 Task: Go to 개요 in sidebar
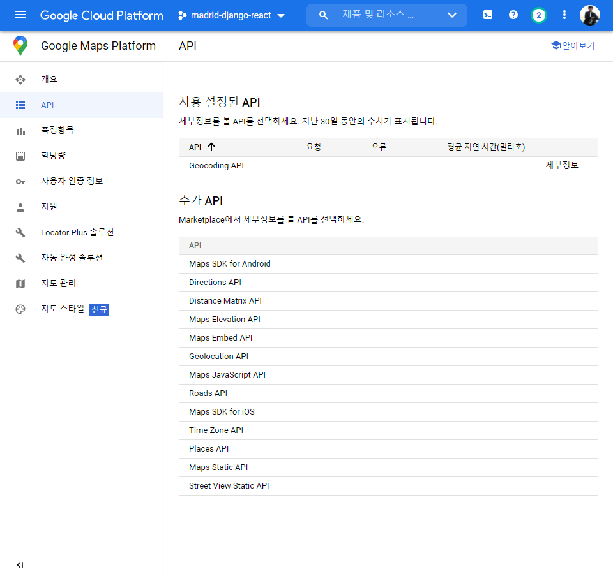[x=81, y=79]
